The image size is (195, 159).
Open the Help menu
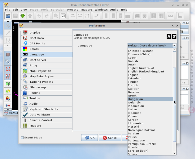pos(124,10)
